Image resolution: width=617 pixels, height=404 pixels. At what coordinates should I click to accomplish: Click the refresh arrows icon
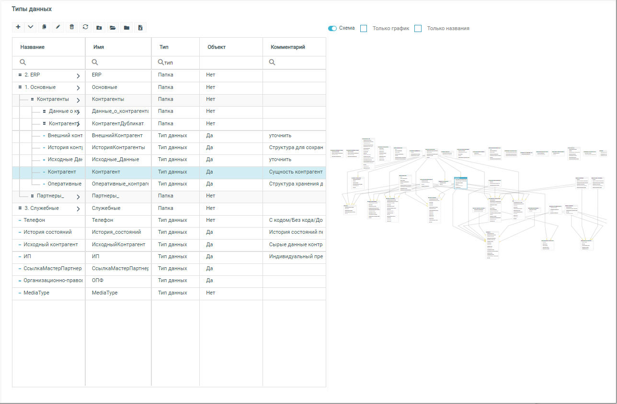(85, 27)
